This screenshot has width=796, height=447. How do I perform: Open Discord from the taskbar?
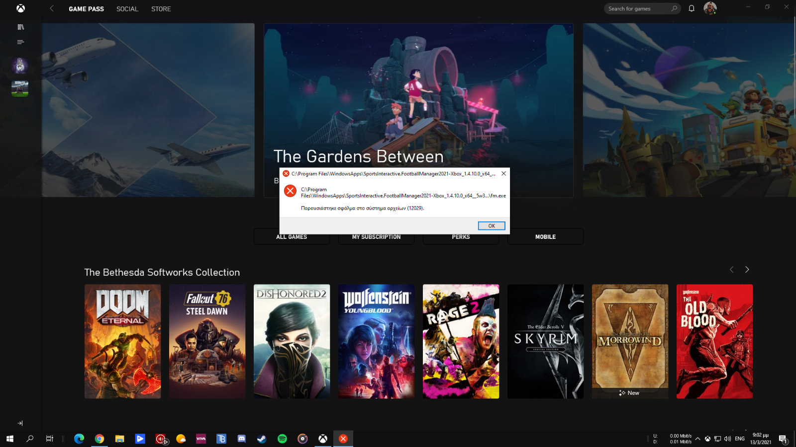point(242,439)
